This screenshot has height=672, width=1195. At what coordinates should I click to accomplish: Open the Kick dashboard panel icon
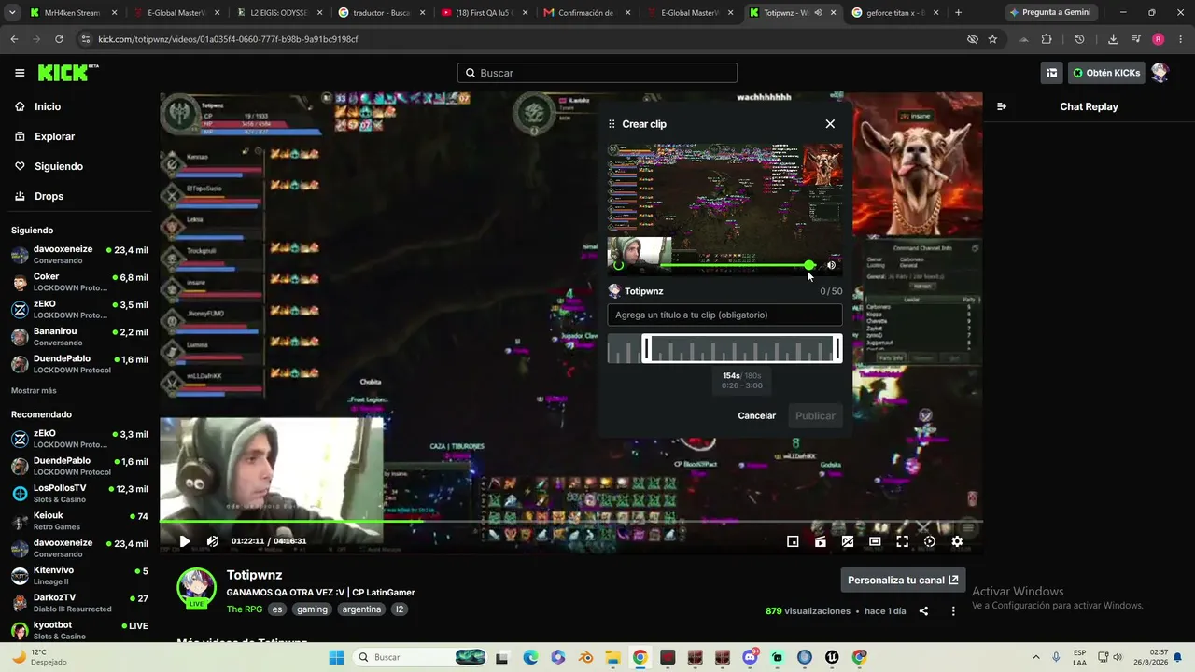[1051, 73]
